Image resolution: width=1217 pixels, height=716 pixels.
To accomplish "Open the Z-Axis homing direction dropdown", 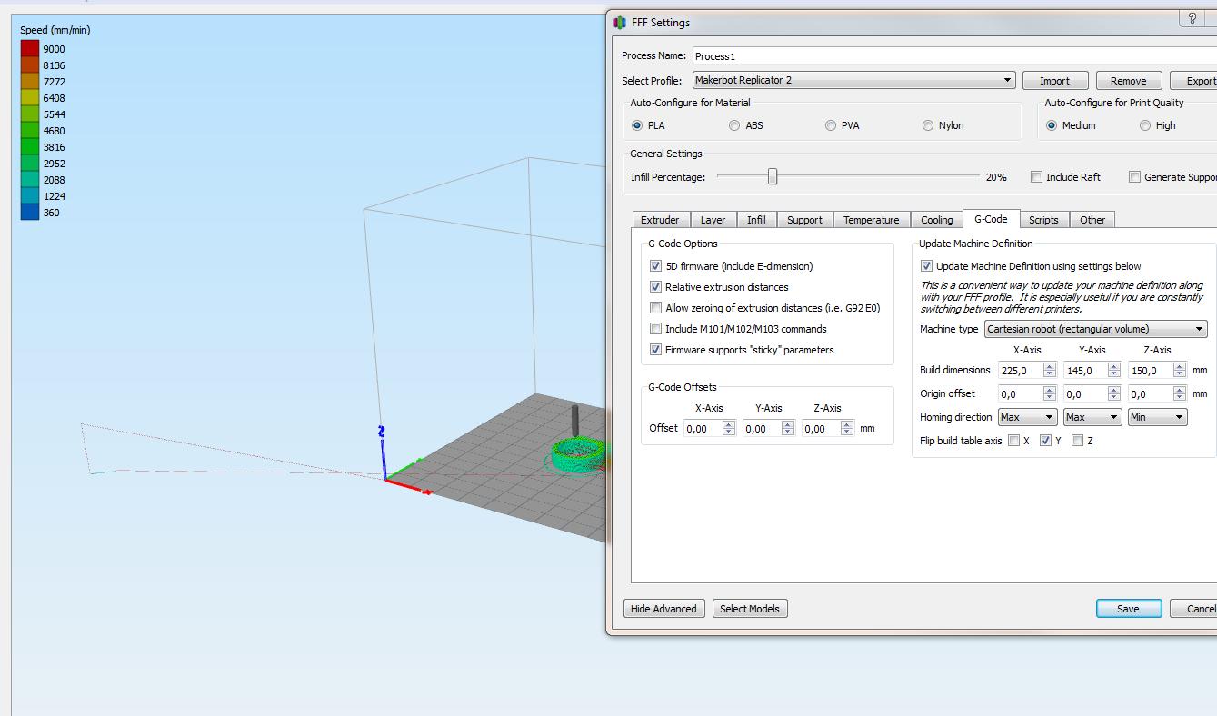I will [x=1157, y=417].
